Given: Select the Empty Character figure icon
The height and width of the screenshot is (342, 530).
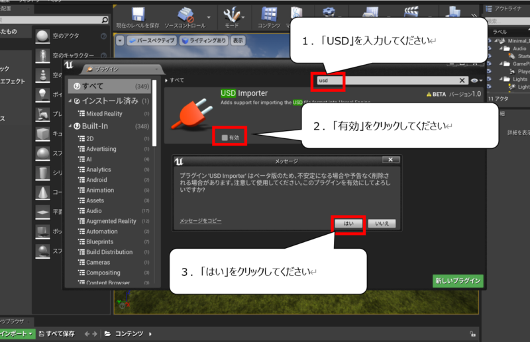Looking at the screenshot, I should (x=42, y=56).
